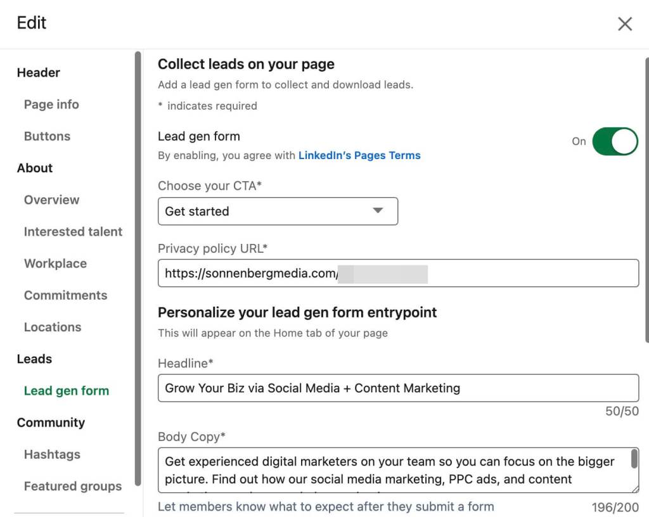Navigate to the Workplace section
The height and width of the screenshot is (517, 649).
point(55,264)
